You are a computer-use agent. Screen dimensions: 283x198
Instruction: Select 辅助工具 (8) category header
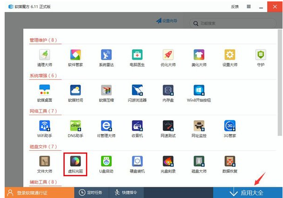pos(43,182)
